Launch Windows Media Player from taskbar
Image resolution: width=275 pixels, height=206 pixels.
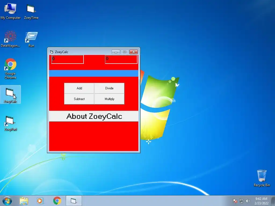pos(40,201)
